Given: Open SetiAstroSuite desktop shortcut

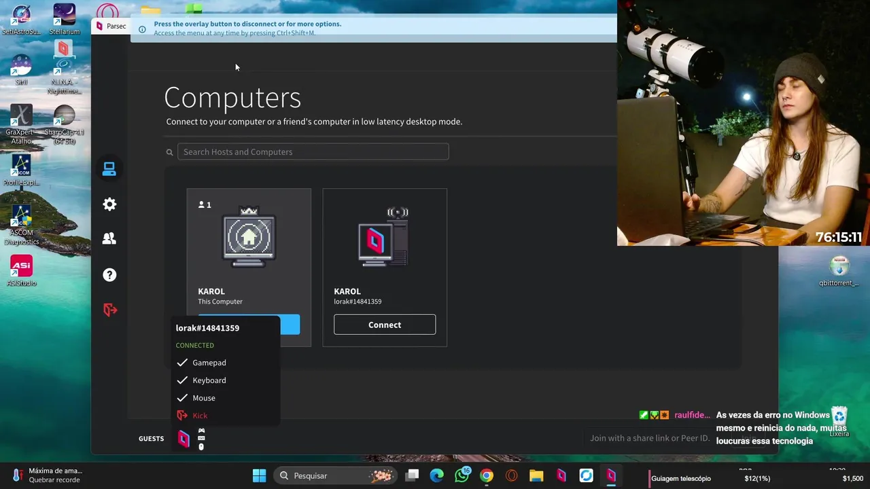Looking at the screenshot, I should tap(21, 20).
